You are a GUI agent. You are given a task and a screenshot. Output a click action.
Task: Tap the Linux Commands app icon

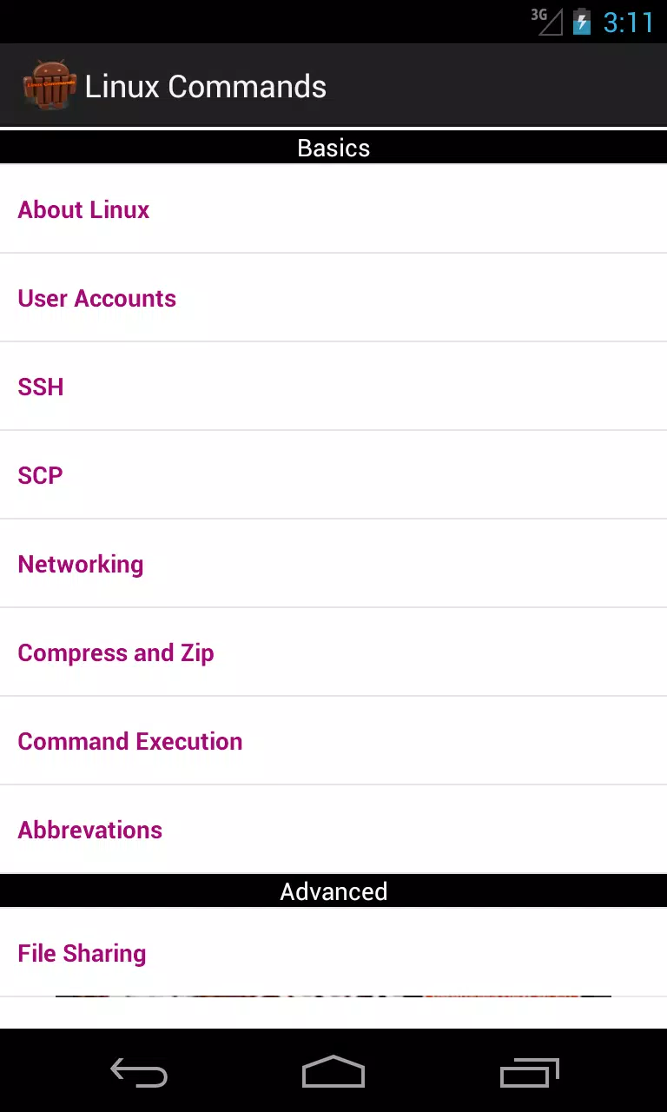coord(49,86)
